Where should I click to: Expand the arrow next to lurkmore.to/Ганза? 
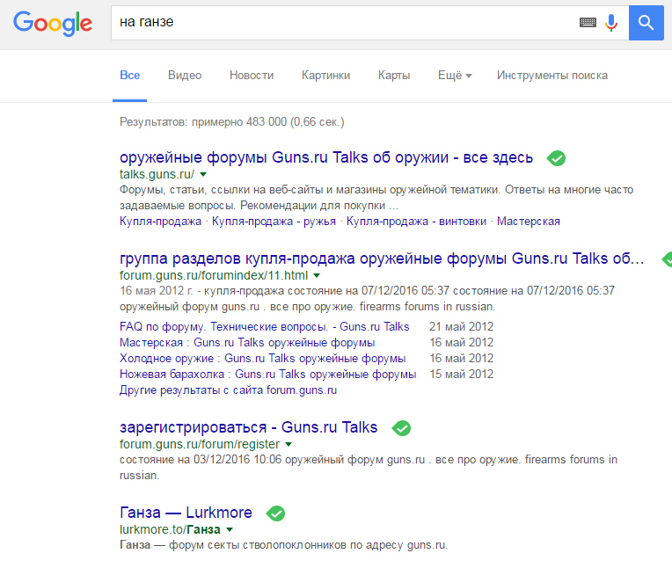click(x=230, y=529)
